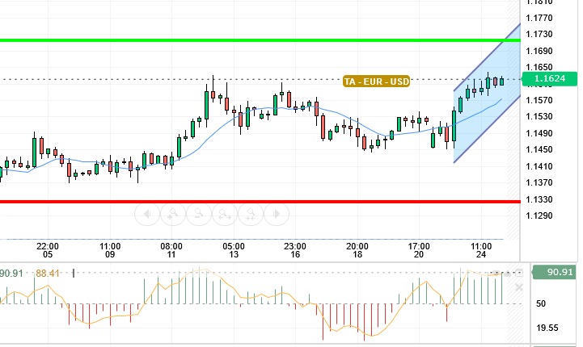Maximize the indicator pane using square icon
Image resolution: width=583 pixels, height=347 pixels.
tap(519, 273)
